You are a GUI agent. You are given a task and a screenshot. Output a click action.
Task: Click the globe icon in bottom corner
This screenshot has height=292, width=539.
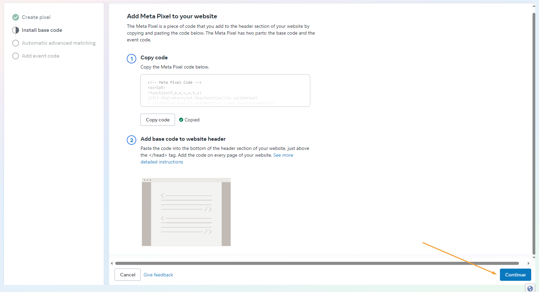[530, 288]
